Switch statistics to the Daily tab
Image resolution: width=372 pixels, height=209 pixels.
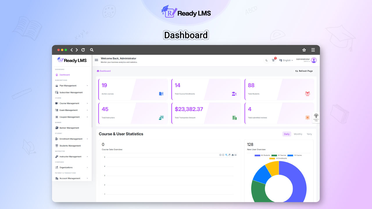287,134
